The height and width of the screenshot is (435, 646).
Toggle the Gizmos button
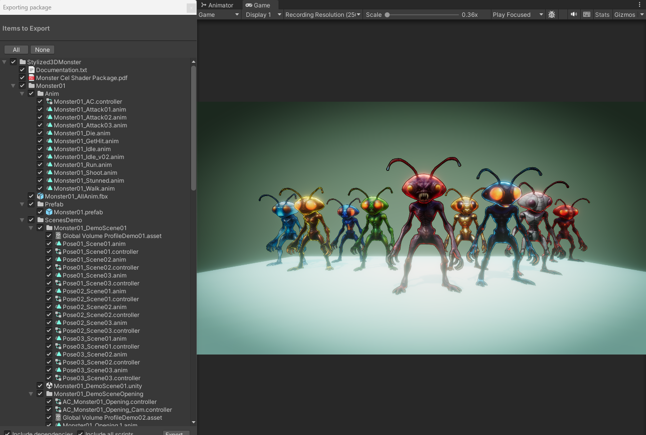tap(625, 15)
